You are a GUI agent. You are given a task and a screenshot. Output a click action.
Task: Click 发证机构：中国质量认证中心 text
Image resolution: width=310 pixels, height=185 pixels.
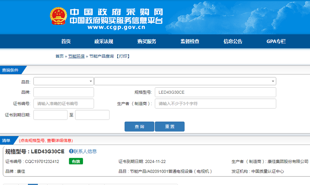coord(258,171)
